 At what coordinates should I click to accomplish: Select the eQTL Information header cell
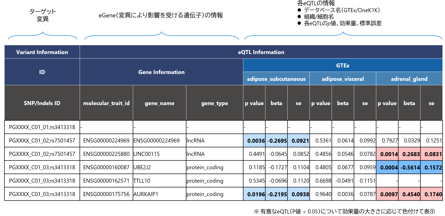[x=261, y=52]
